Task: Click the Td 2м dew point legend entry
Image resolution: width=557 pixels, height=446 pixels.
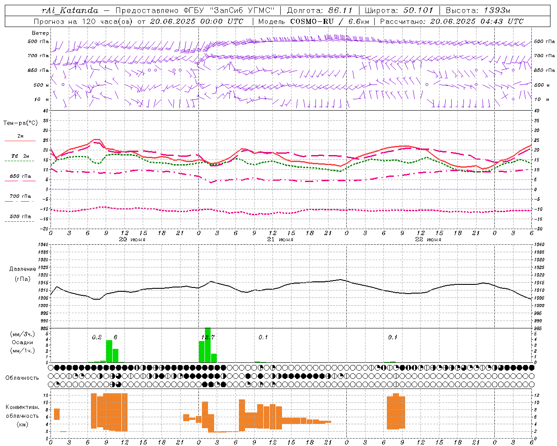Action: (x=20, y=156)
